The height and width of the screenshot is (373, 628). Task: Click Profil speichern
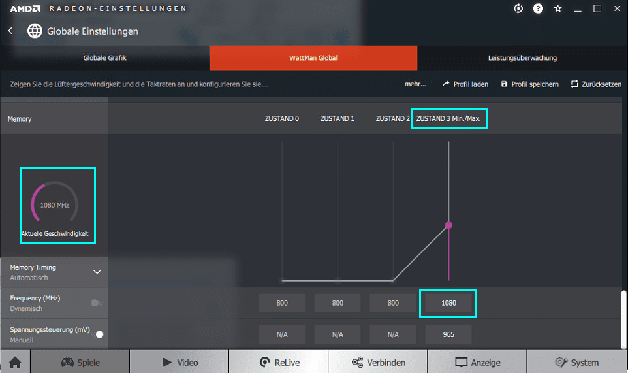(x=530, y=84)
